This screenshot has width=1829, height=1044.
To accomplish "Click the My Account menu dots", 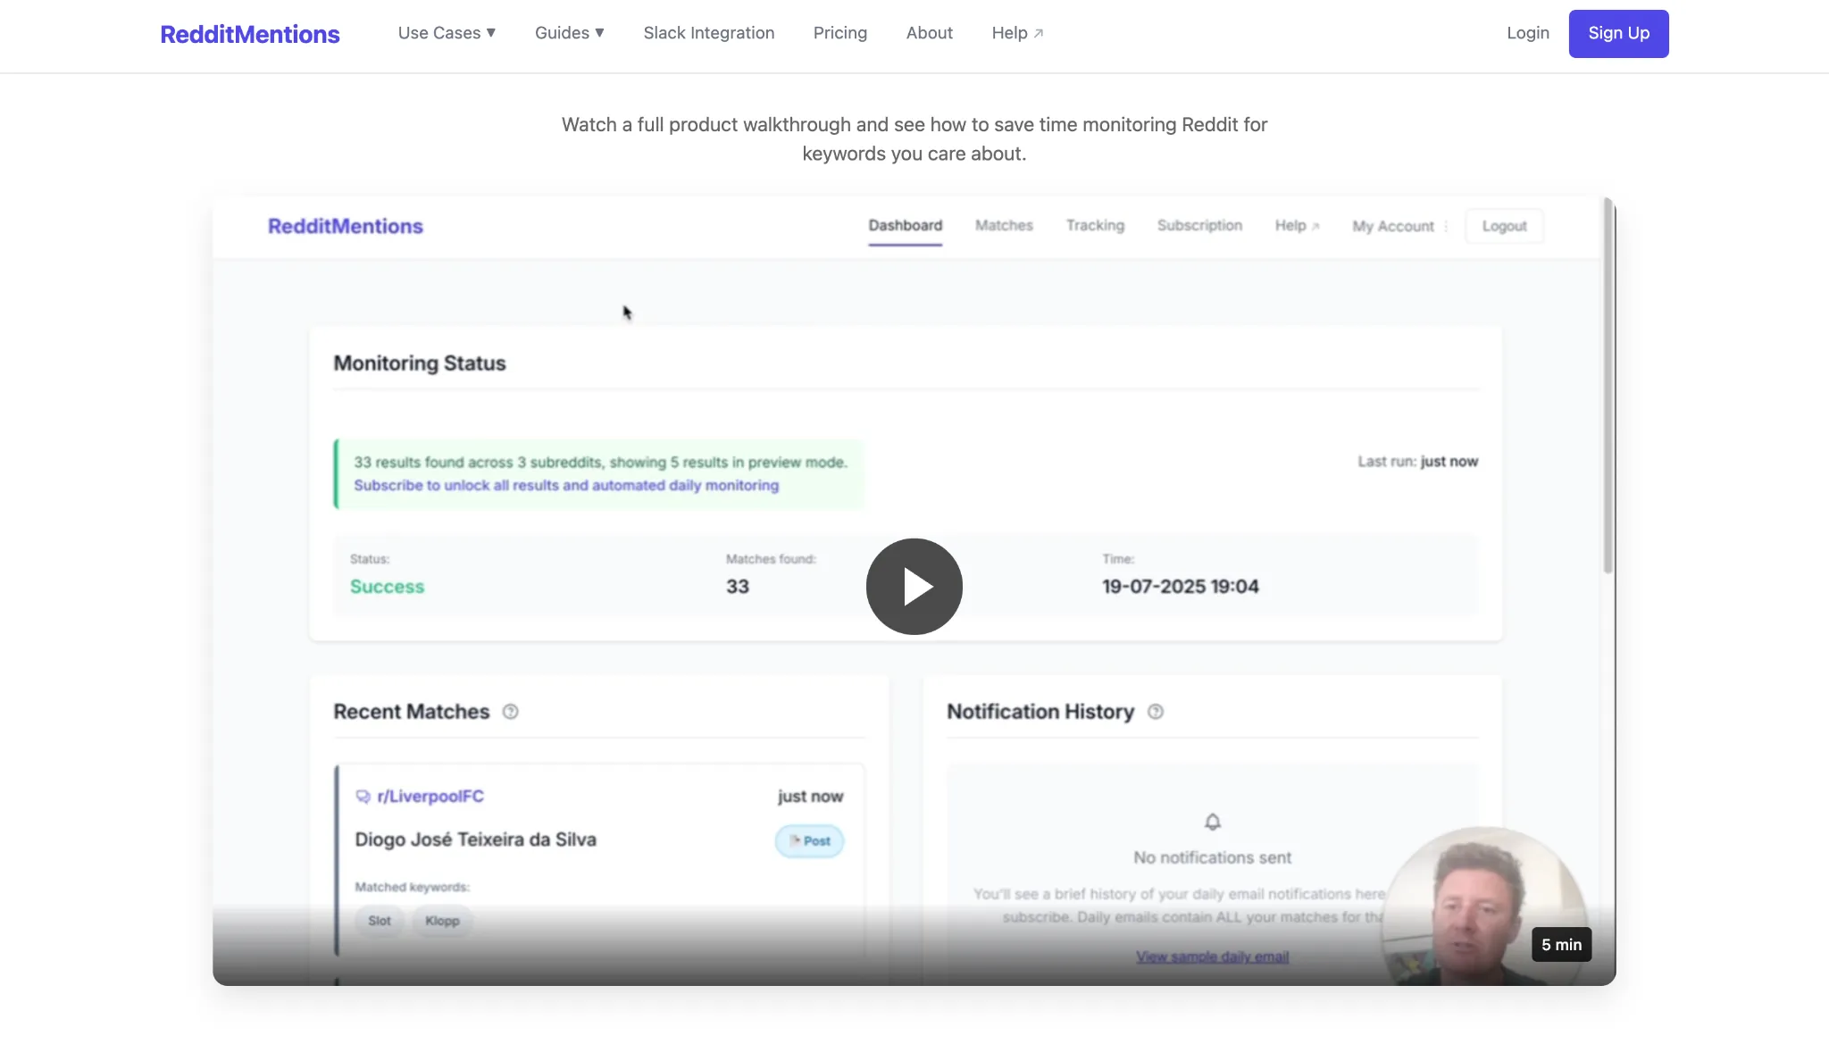I will [x=1446, y=227].
